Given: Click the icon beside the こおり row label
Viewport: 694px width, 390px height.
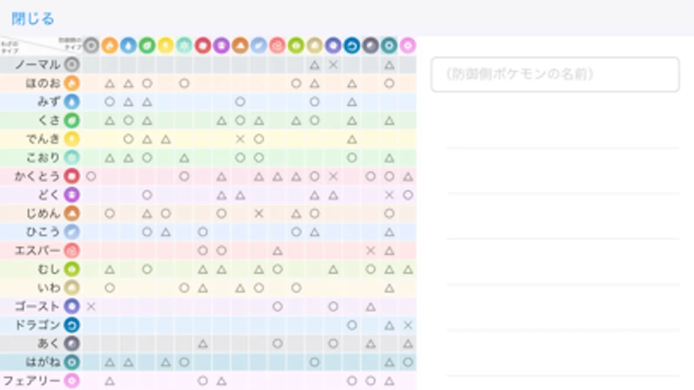Looking at the screenshot, I should click(x=72, y=158).
